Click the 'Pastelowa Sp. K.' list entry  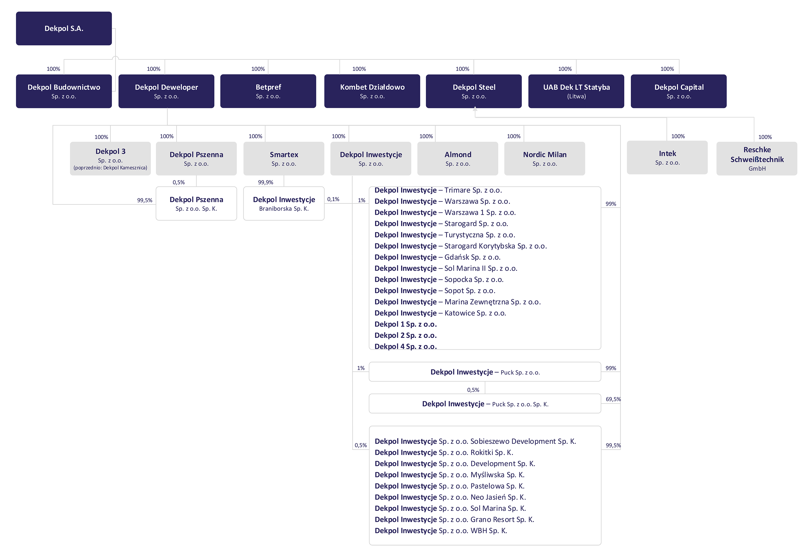pos(450,486)
